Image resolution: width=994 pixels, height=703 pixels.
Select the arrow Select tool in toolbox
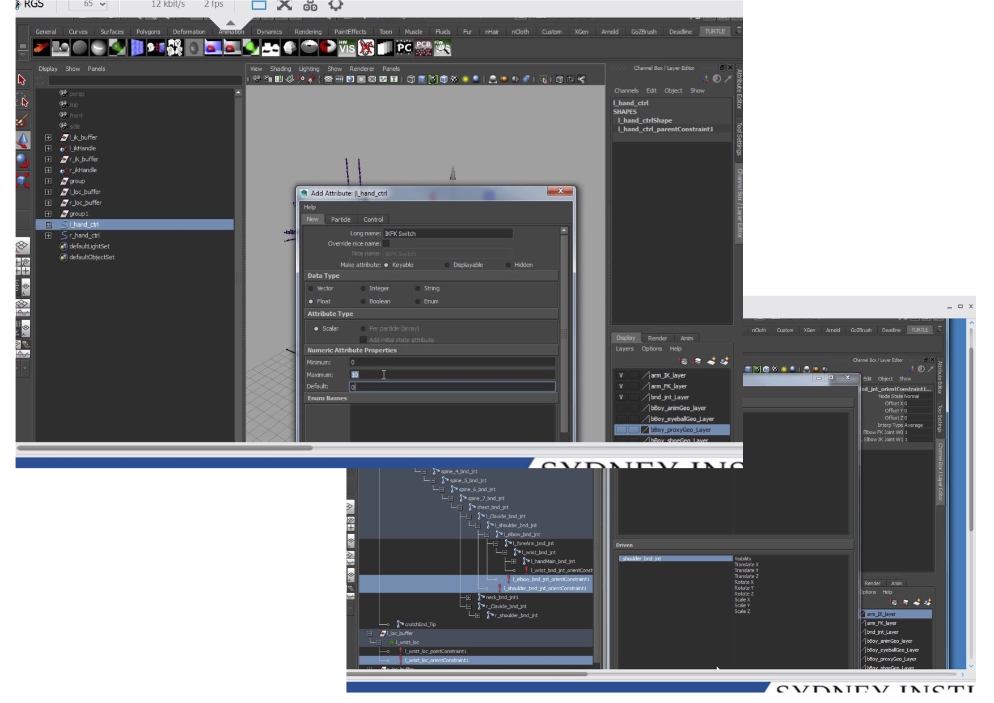(22, 80)
